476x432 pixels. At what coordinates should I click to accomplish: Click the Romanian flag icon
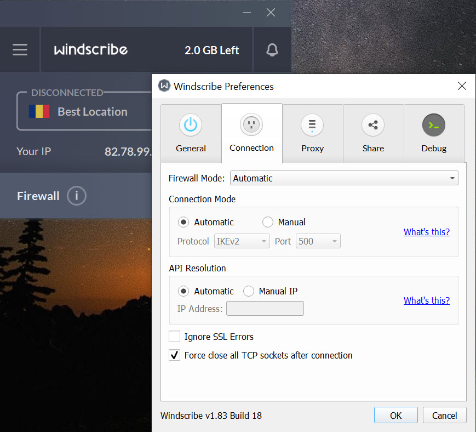click(39, 112)
